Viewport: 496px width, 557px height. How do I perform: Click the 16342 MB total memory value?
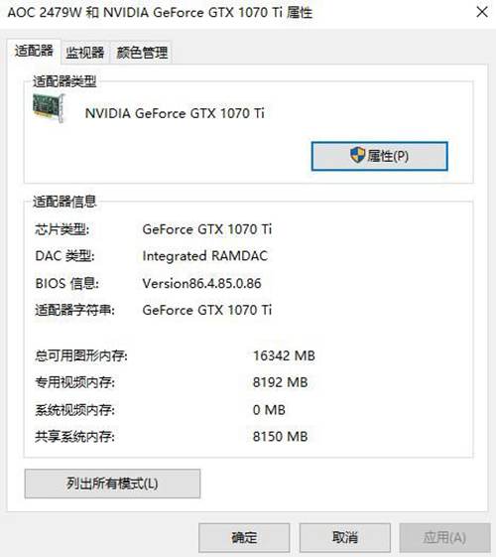[x=284, y=355]
